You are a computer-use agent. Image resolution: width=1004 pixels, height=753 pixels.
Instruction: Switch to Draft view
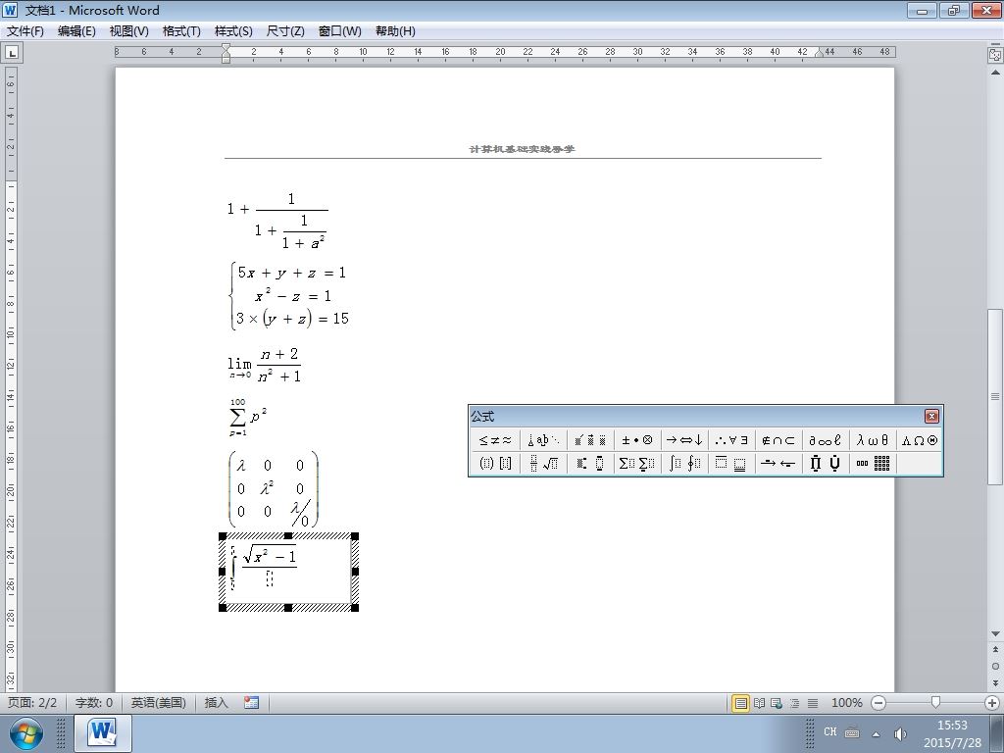point(813,703)
